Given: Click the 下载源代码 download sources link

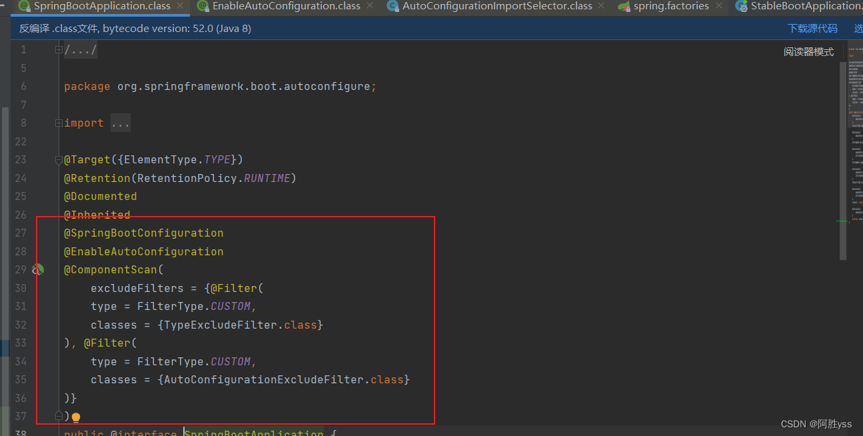Looking at the screenshot, I should pos(812,29).
